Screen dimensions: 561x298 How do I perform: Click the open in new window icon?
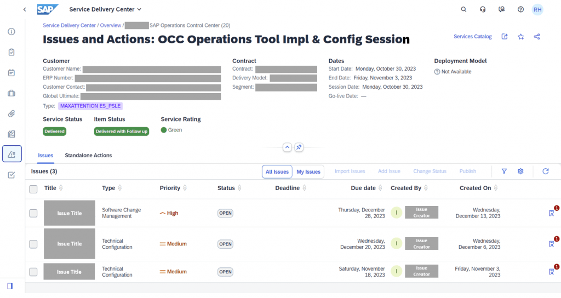[x=505, y=37]
